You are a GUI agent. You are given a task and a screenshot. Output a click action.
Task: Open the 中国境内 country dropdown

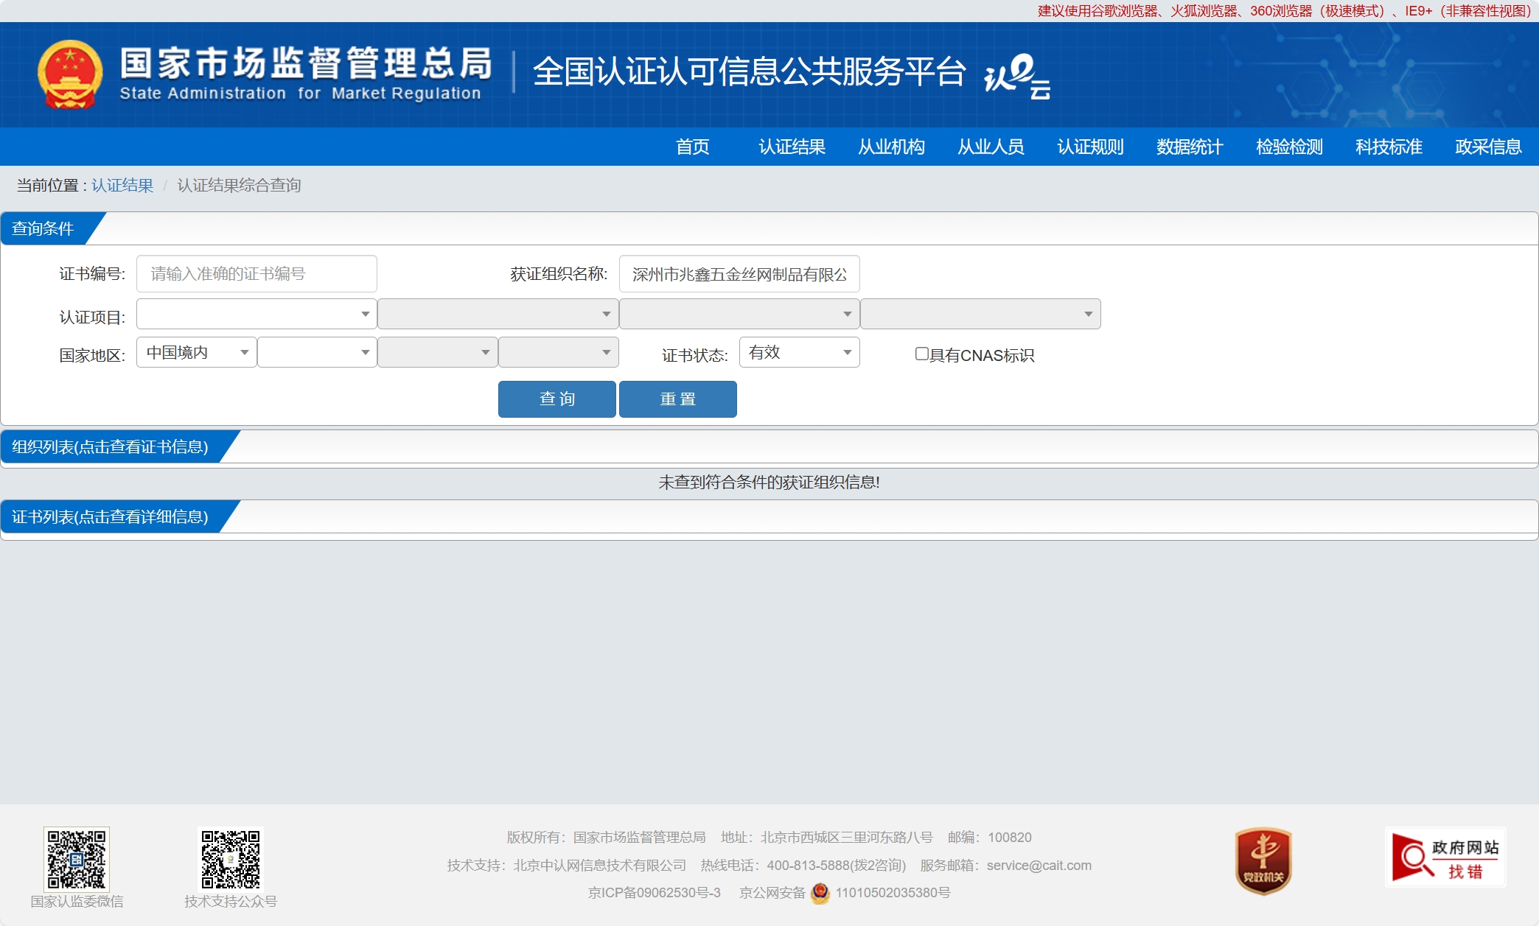pos(197,352)
